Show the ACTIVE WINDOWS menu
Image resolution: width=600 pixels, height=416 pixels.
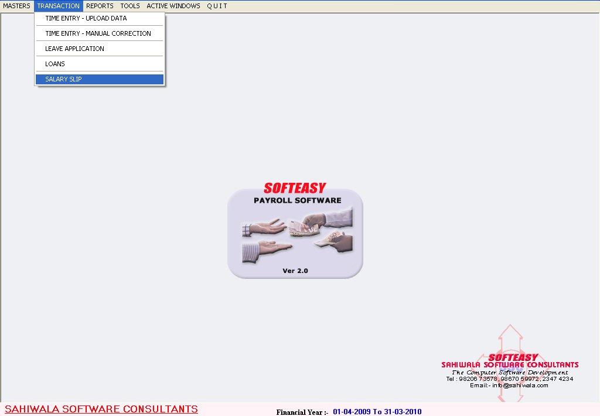(173, 6)
